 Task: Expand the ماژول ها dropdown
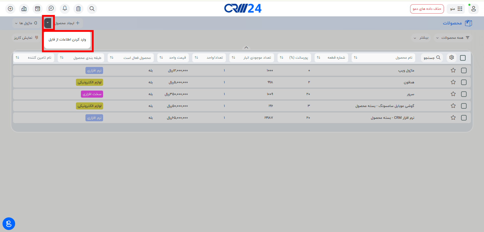(26, 23)
